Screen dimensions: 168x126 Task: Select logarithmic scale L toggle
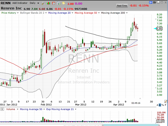click(x=160, y=105)
